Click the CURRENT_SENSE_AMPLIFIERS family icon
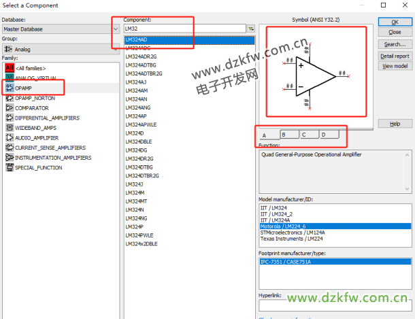Viewport: 415px width, 319px height. 10,147
